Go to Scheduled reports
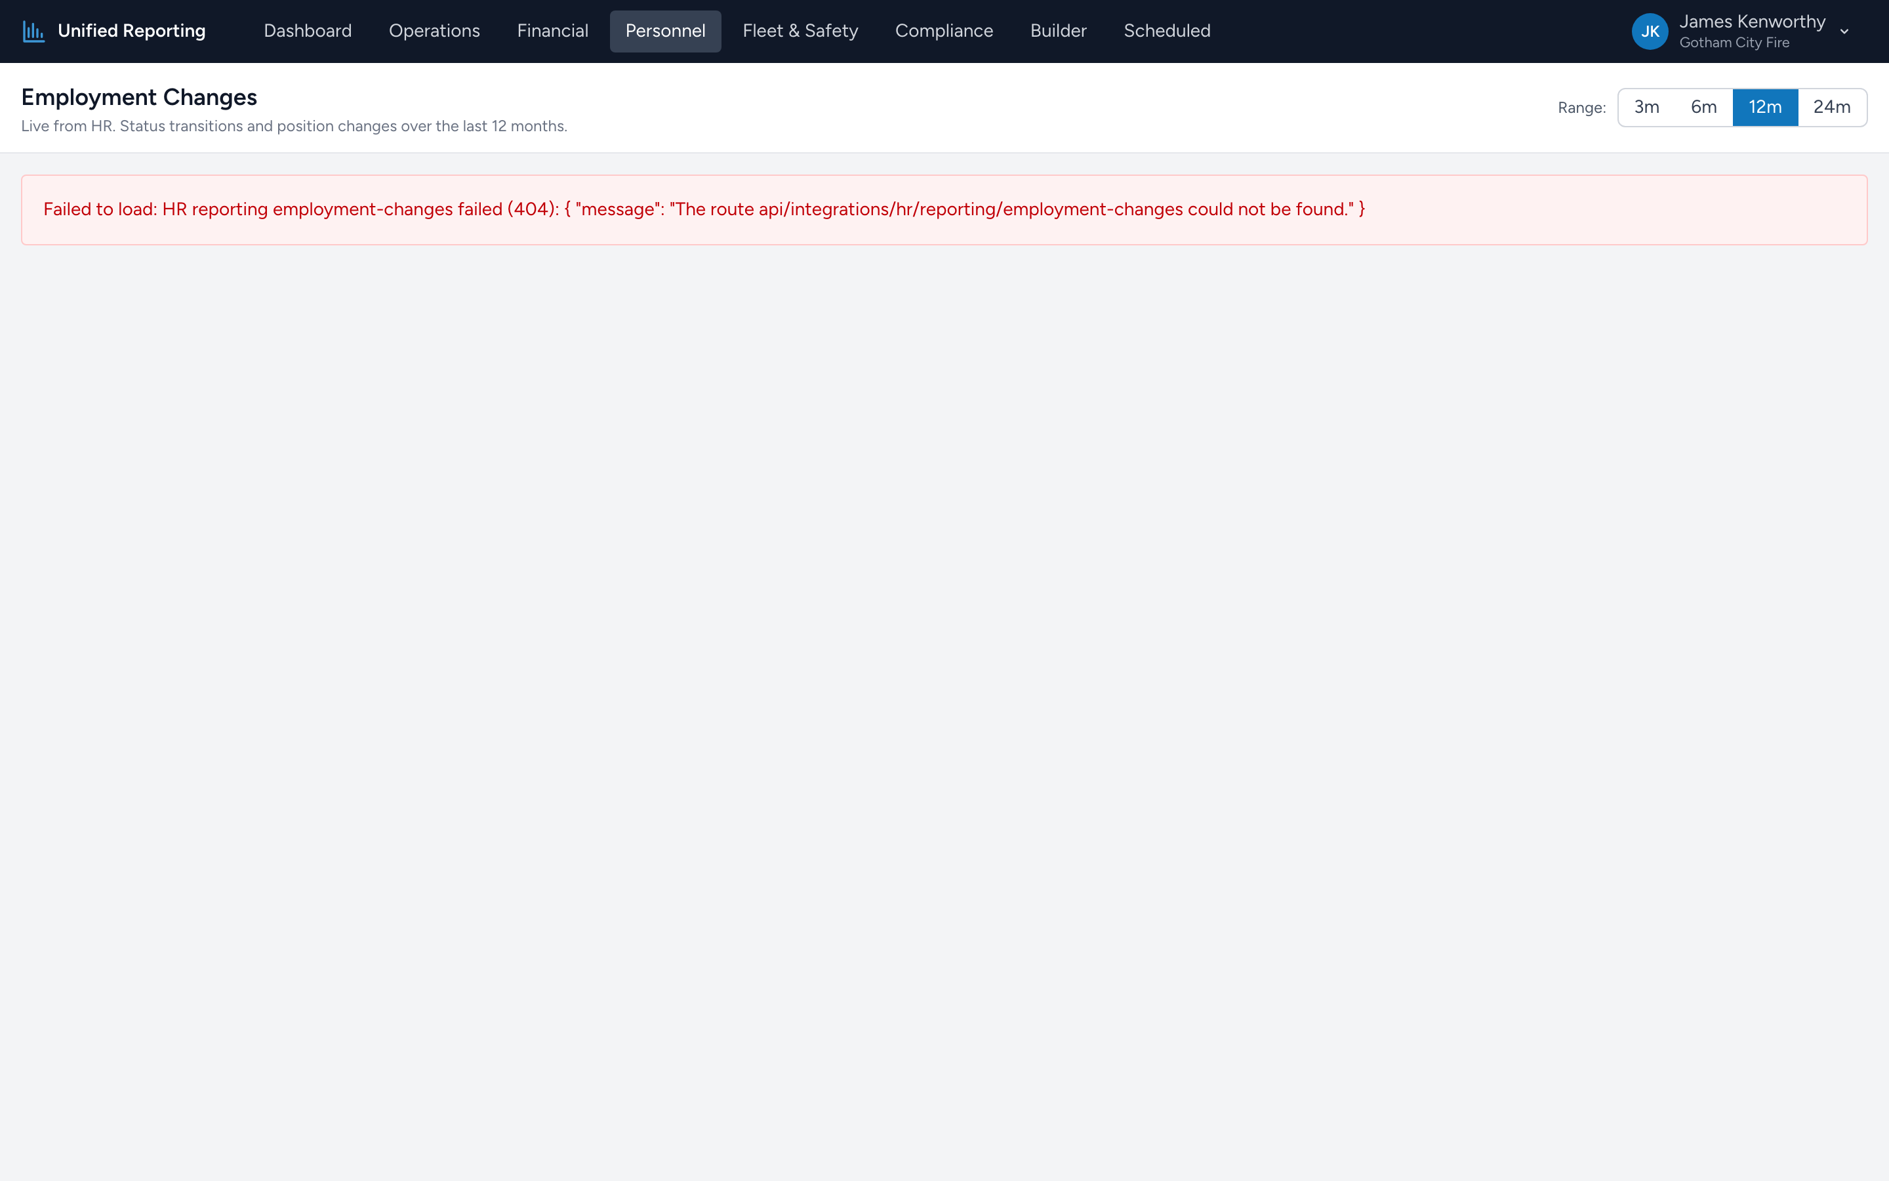 coord(1167,31)
